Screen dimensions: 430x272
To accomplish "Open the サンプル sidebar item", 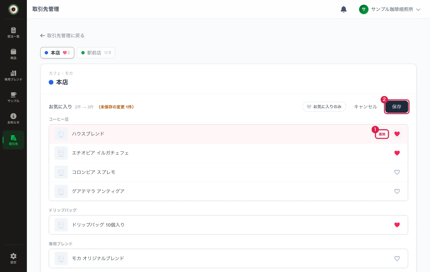I will point(13,97).
